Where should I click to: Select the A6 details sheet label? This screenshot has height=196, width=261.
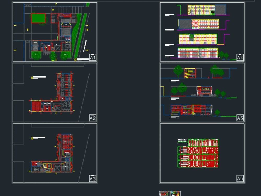click(x=240, y=179)
